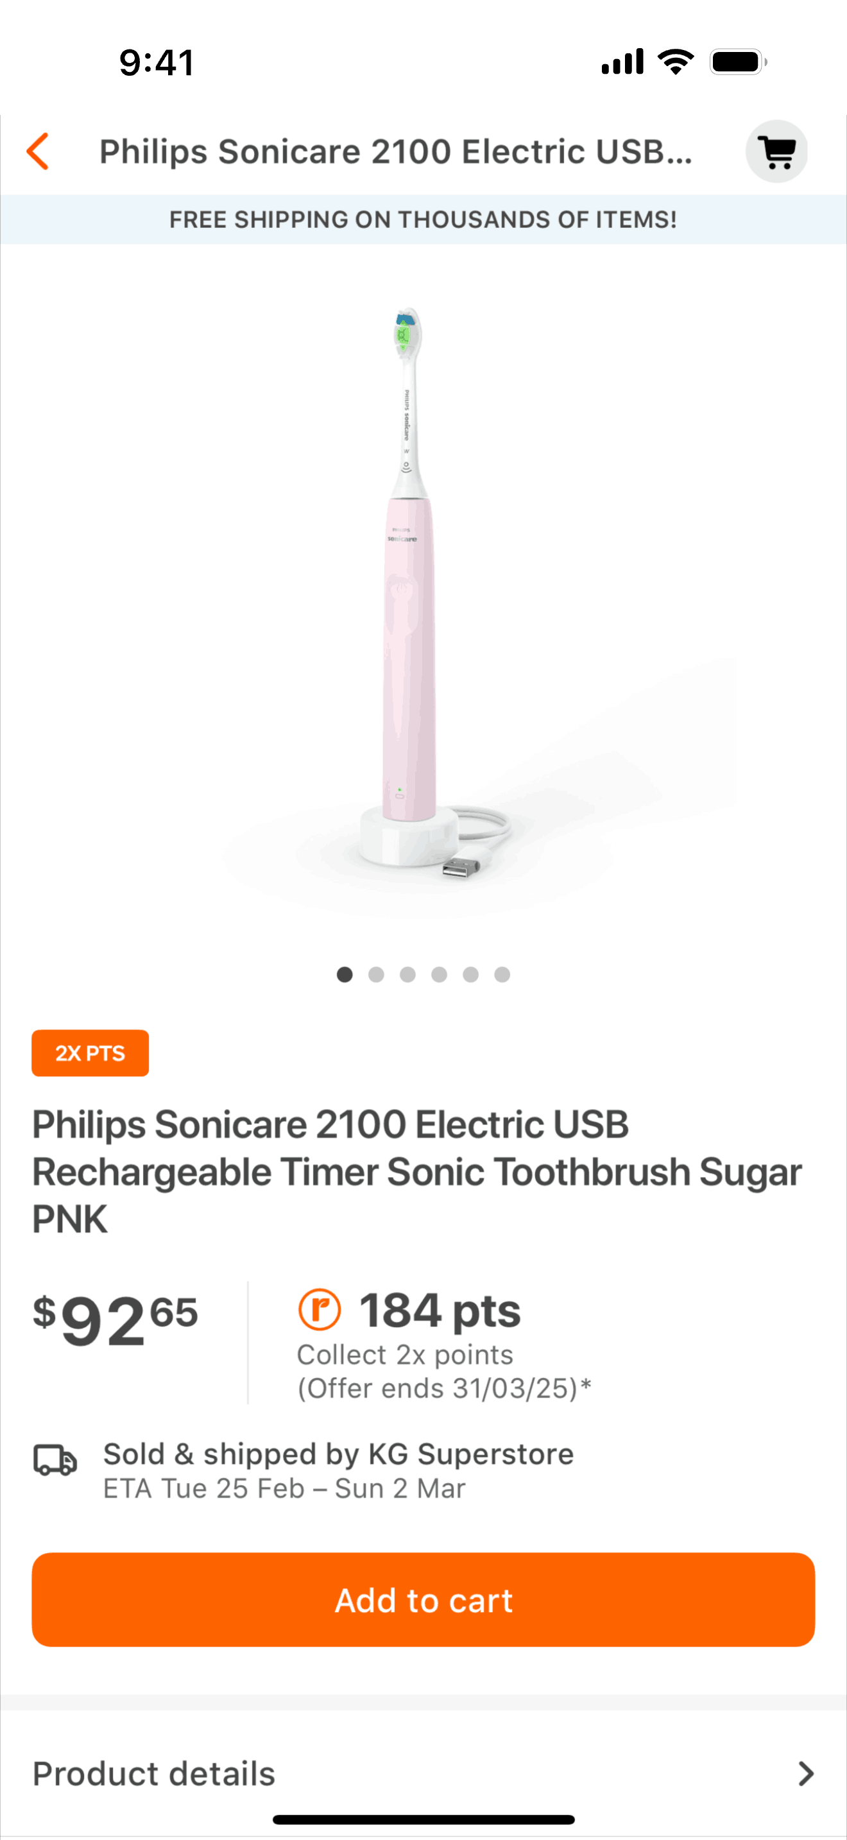The image size is (847, 1840).
Task: Open the shopping cart icon
Action: pyautogui.click(x=776, y=151)
